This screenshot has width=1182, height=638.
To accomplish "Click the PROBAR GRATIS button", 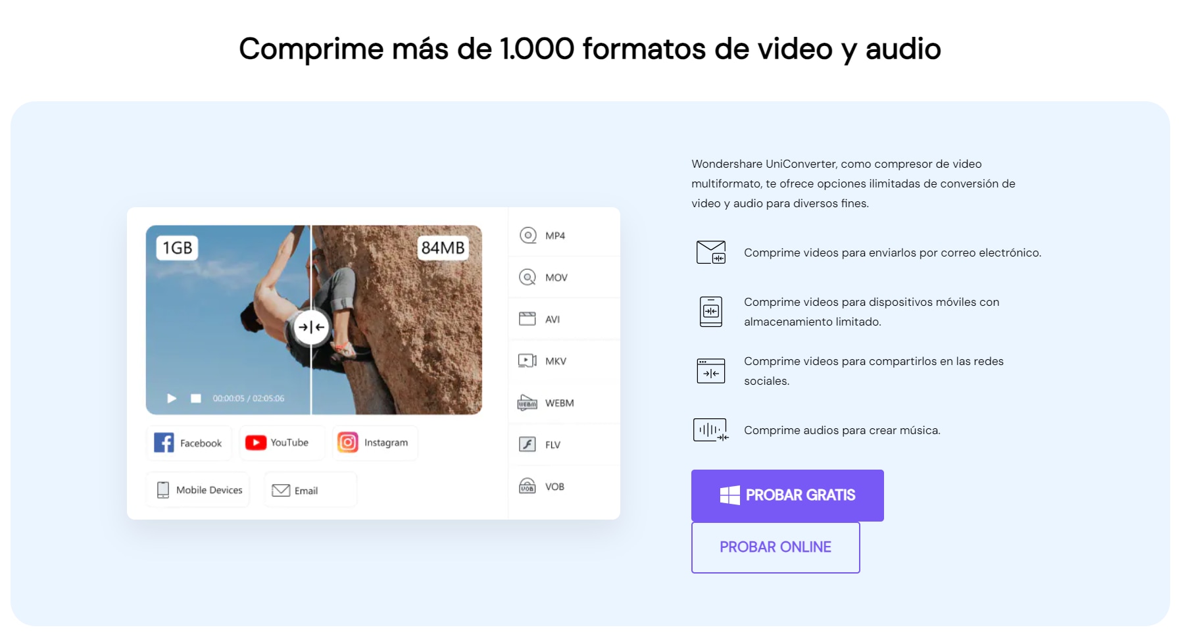I will point(787,495).
